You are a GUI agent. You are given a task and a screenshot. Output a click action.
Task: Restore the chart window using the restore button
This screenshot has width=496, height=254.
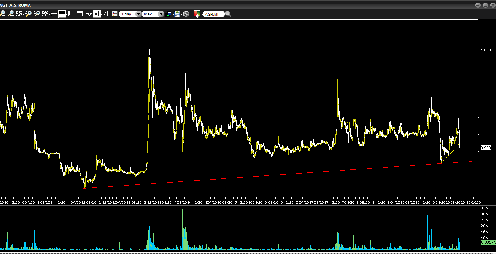485,5
